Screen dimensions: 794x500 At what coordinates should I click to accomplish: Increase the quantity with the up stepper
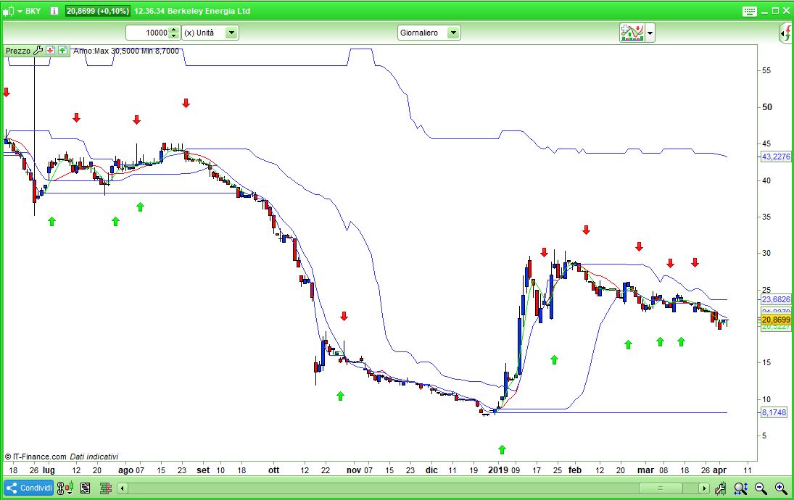pyautogui.click(x=174, y=30)
